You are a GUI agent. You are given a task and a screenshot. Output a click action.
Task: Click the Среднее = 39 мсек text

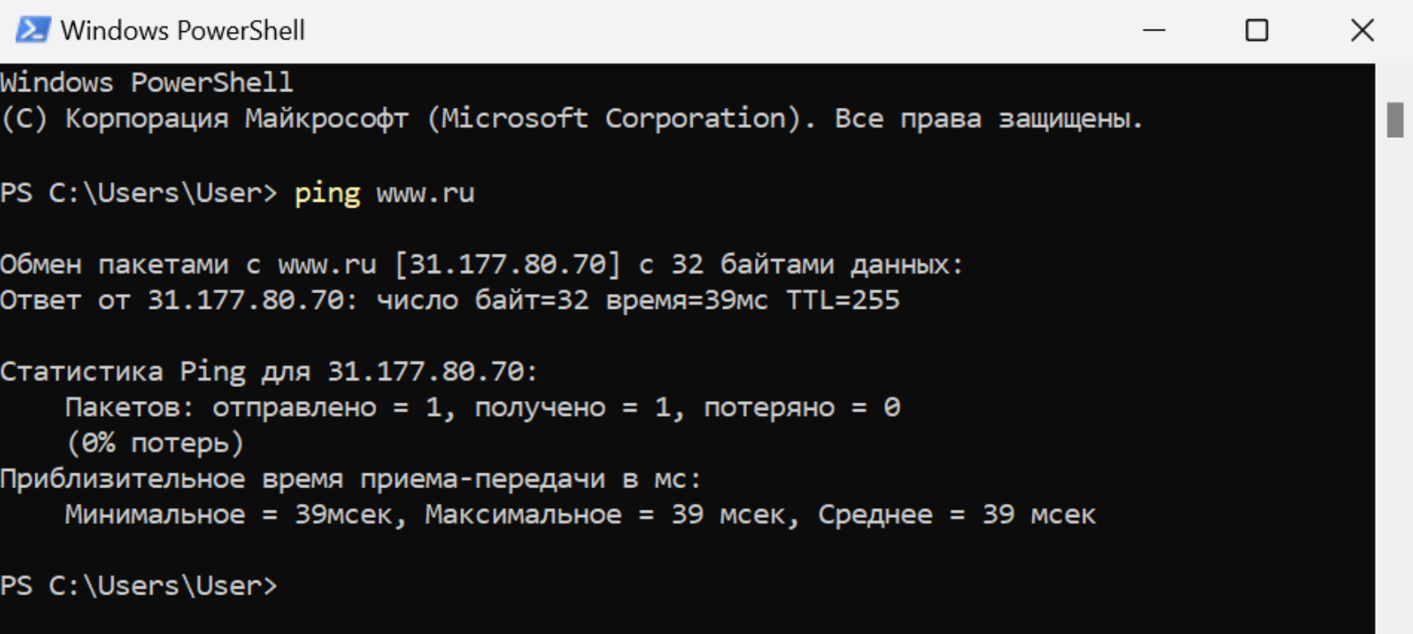click(957, 515)
